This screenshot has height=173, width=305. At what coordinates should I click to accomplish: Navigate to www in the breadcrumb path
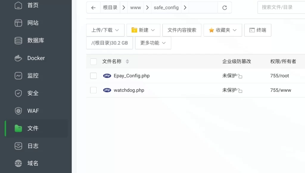point(136,8)
